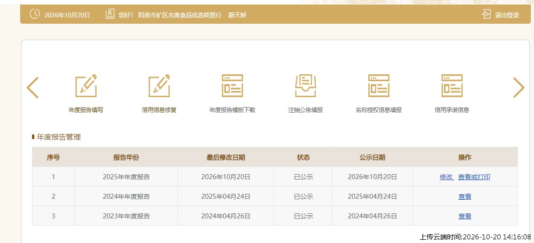Image resolution: width=534 pixels, height=243 pixels.
Task: Open 信用承诺信息 icon
Action: (x=452, y=86)
